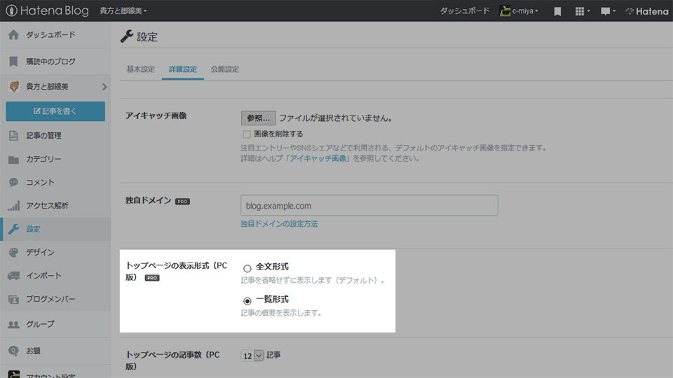Viewport: 673px width, 378px height.
Task: Open the c-miya user account menu
Action: pyautogui.click(x=519, y=10)
